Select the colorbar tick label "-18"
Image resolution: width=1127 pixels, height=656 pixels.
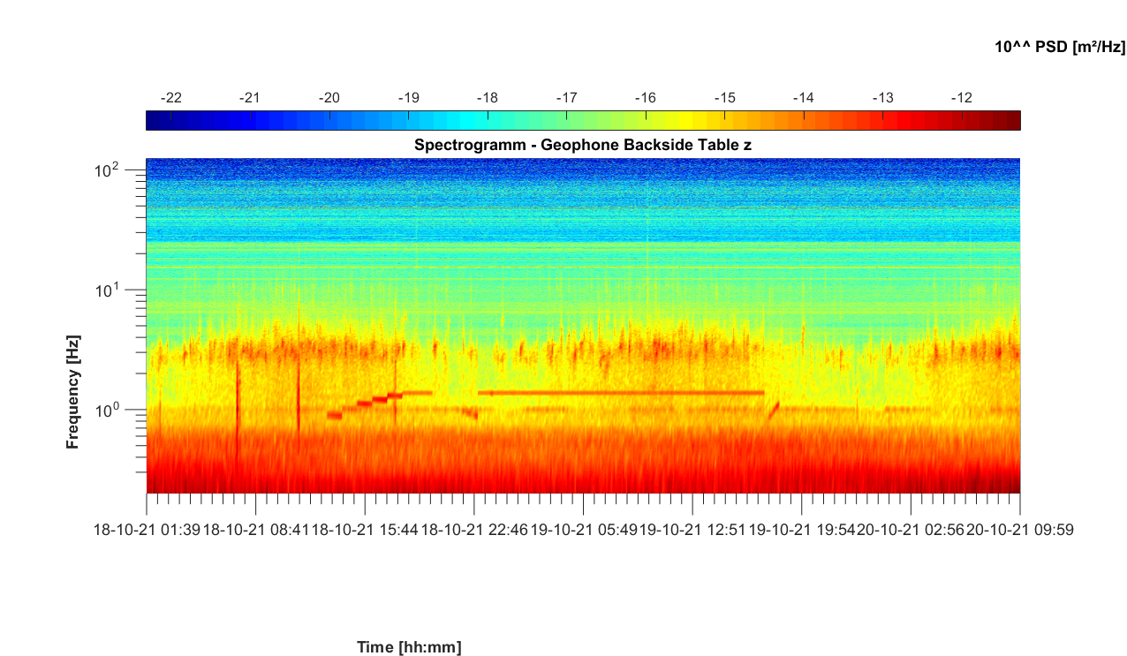[x=488, y=97]
